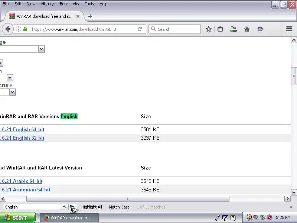
Task: Find next match with down arrow
Action: pyautogui.click(x=72, y=207)
